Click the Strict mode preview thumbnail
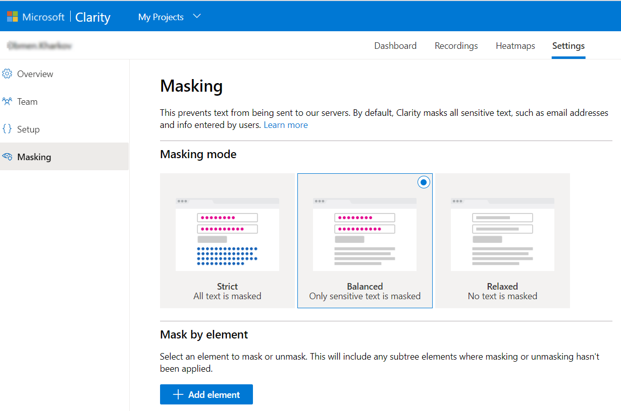Viewport: 621px width, 411px height. point(227,234)
